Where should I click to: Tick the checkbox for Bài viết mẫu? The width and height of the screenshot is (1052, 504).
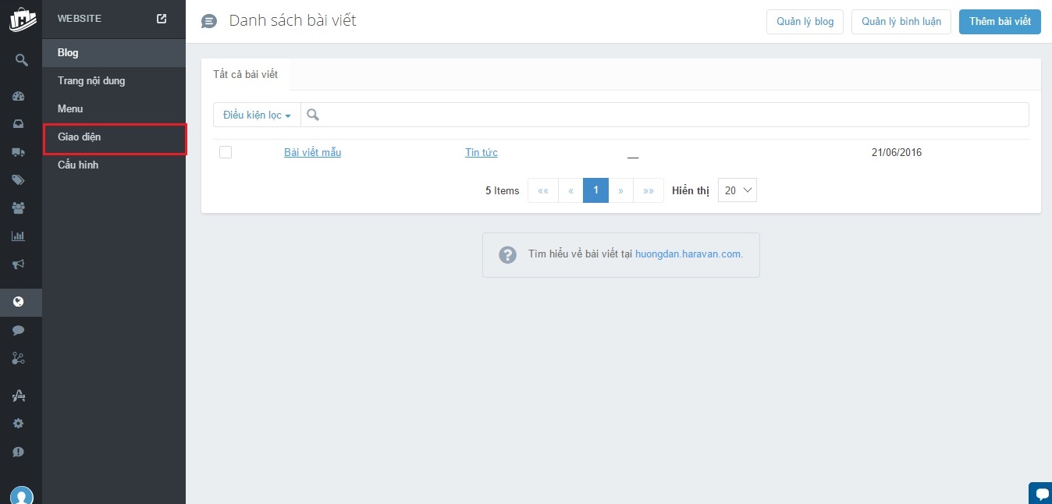226,152
